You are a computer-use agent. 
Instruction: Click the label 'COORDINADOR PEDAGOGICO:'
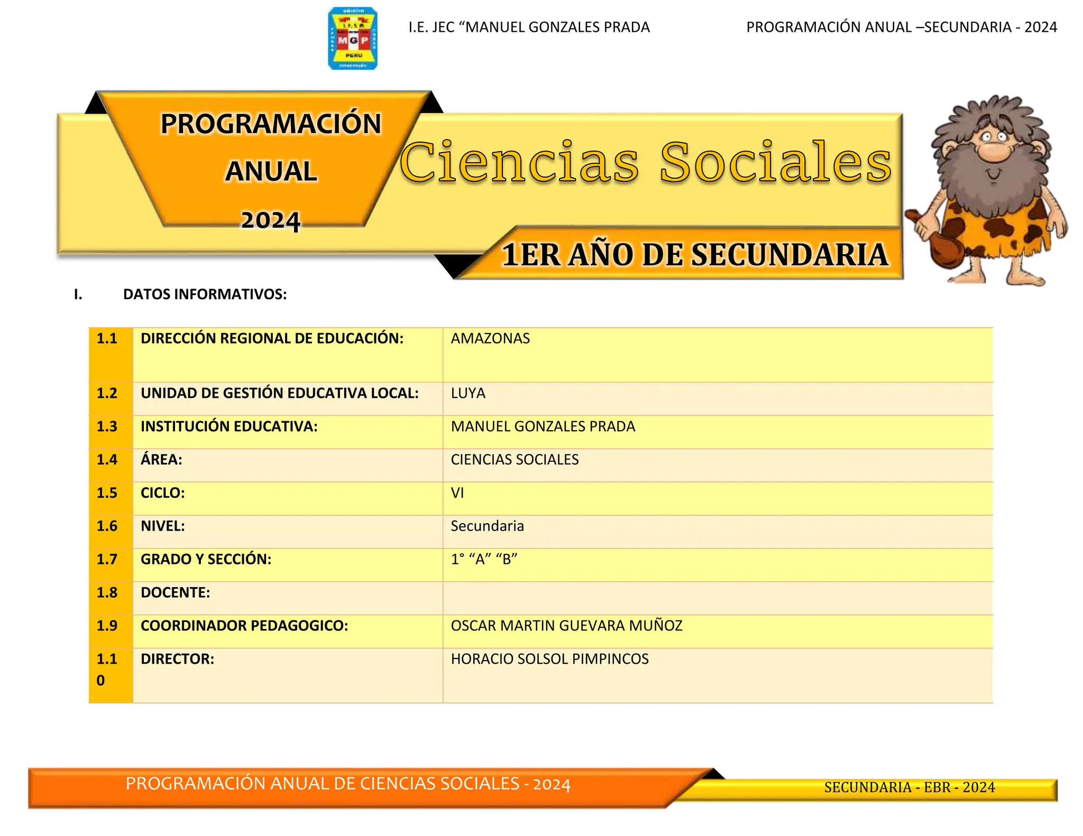(x=244, y=626)
